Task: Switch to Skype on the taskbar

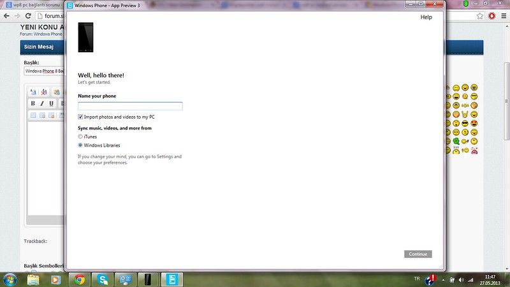Action: pos(103,280)
